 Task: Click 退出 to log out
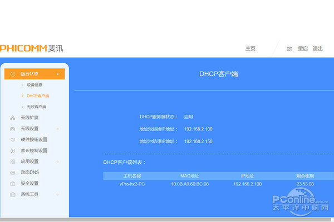pyautogui.click(x=318, y=49)
